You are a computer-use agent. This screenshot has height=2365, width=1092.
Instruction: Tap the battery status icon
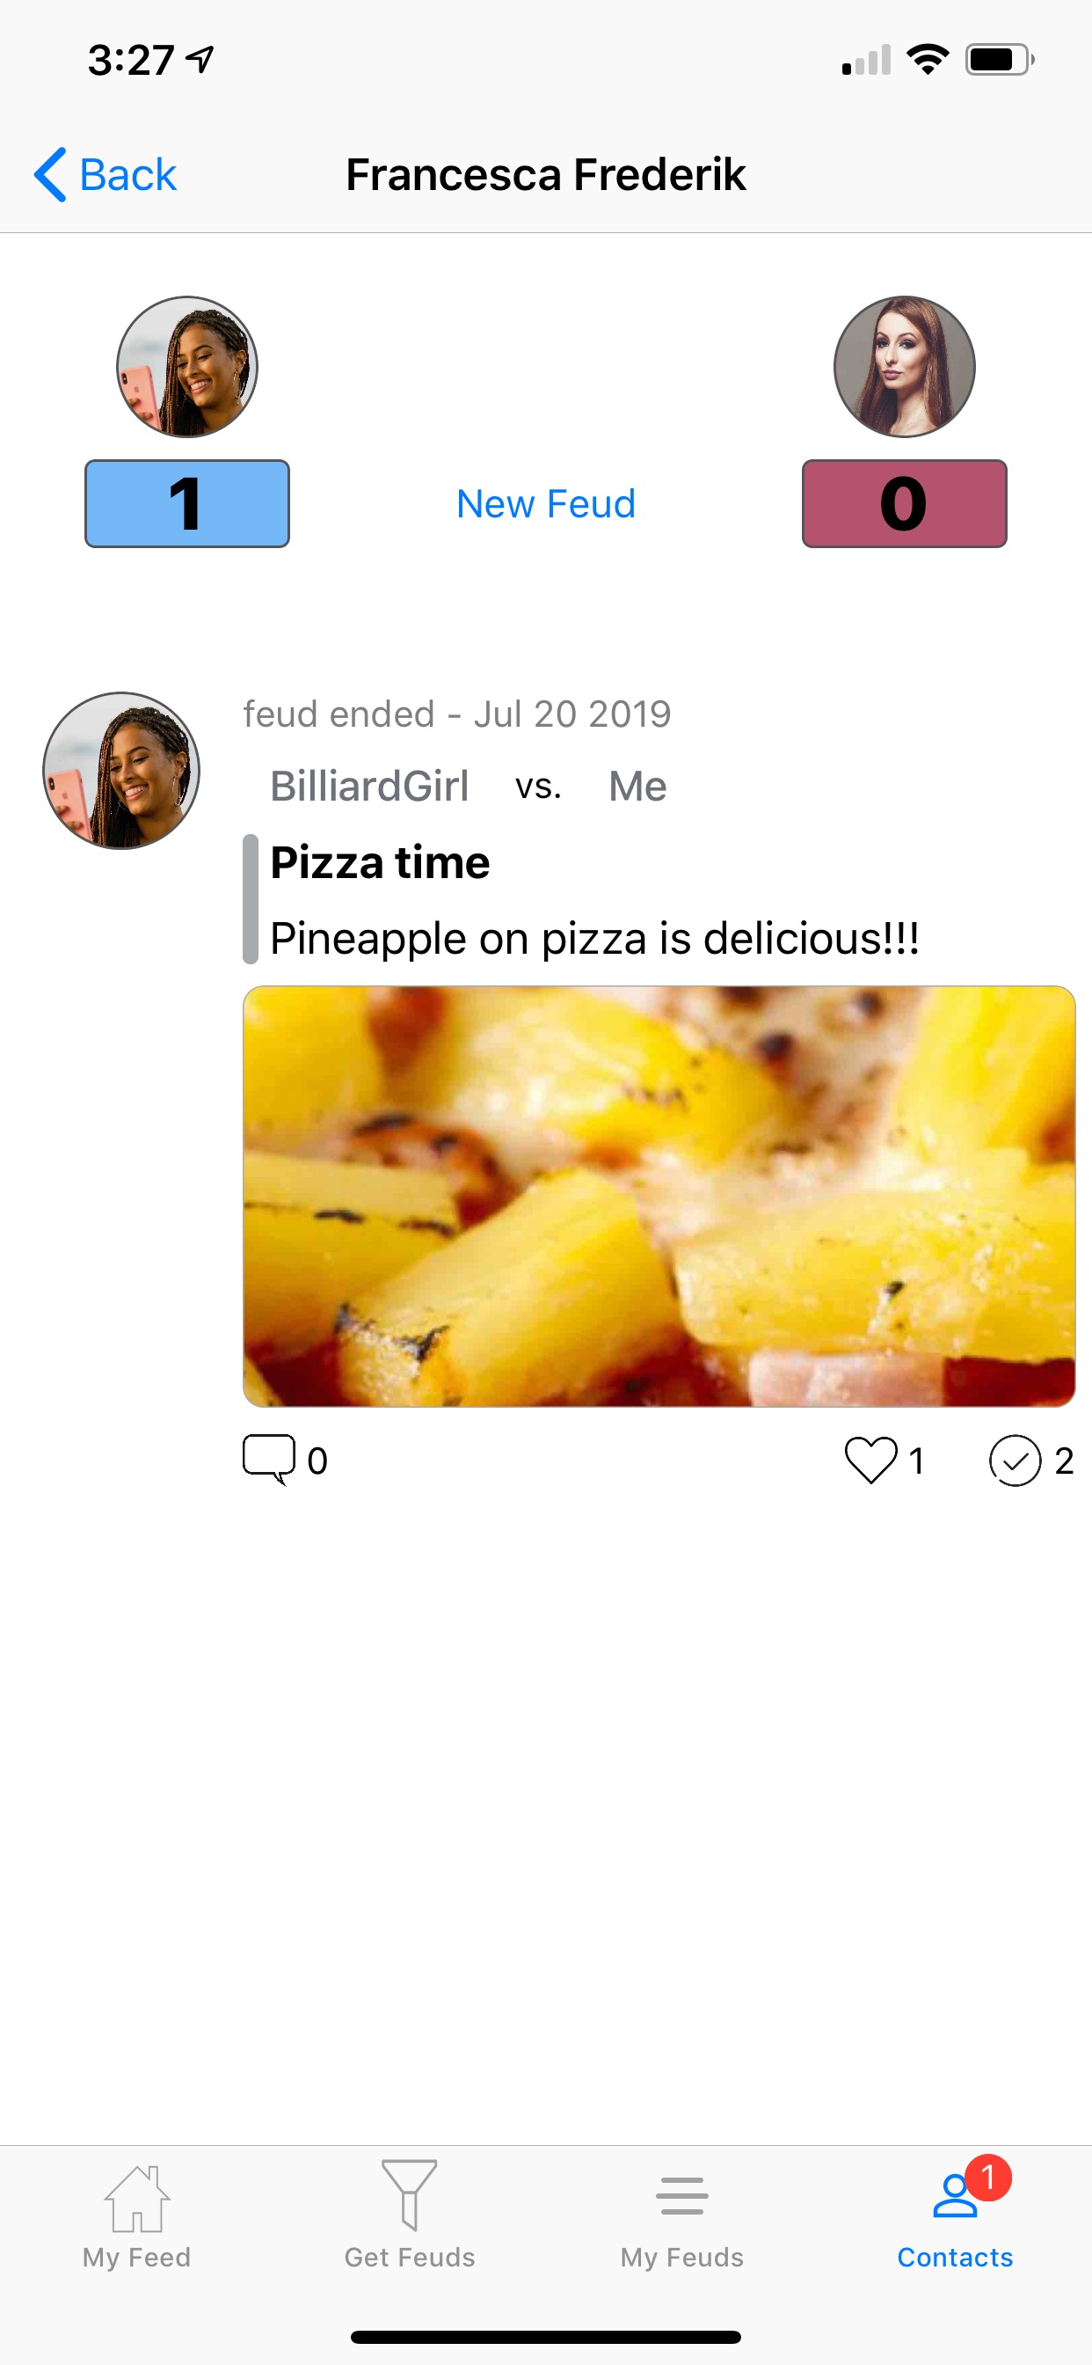pyautogui.click(x=1000, y=60)
